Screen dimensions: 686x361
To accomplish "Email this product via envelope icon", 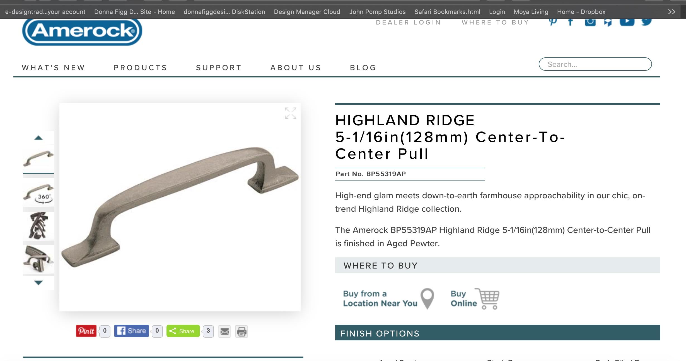I will [224, 331].
